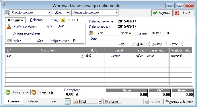
Task: Select the Pełny mode tab
Action: [x=174, y=44]
